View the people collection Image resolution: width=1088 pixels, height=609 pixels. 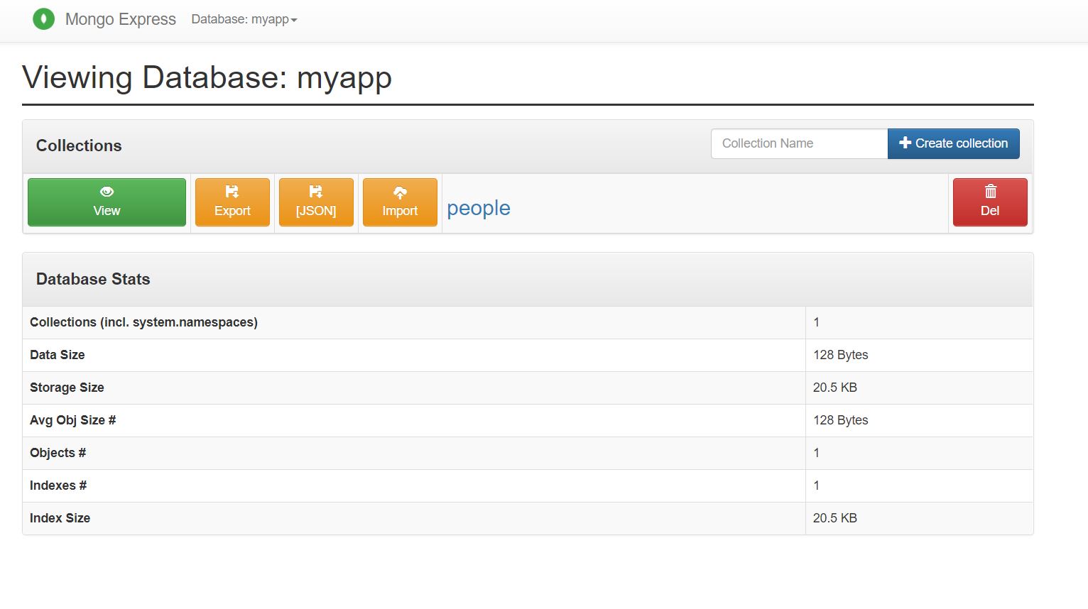pyautogui.click(x=107, y=202)
